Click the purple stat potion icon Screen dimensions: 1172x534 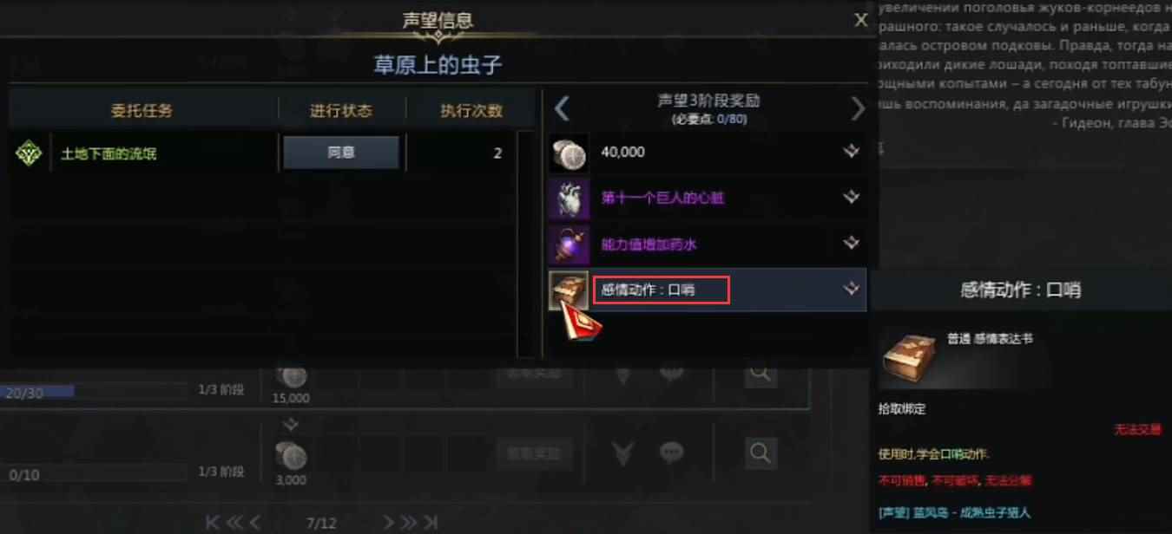coord(569,244)
